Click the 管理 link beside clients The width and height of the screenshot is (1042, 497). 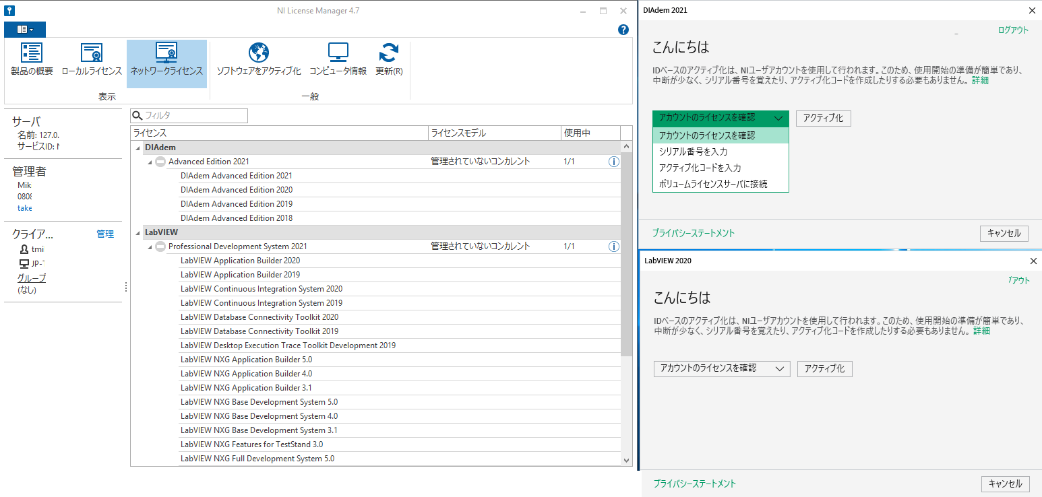[105, 234]
